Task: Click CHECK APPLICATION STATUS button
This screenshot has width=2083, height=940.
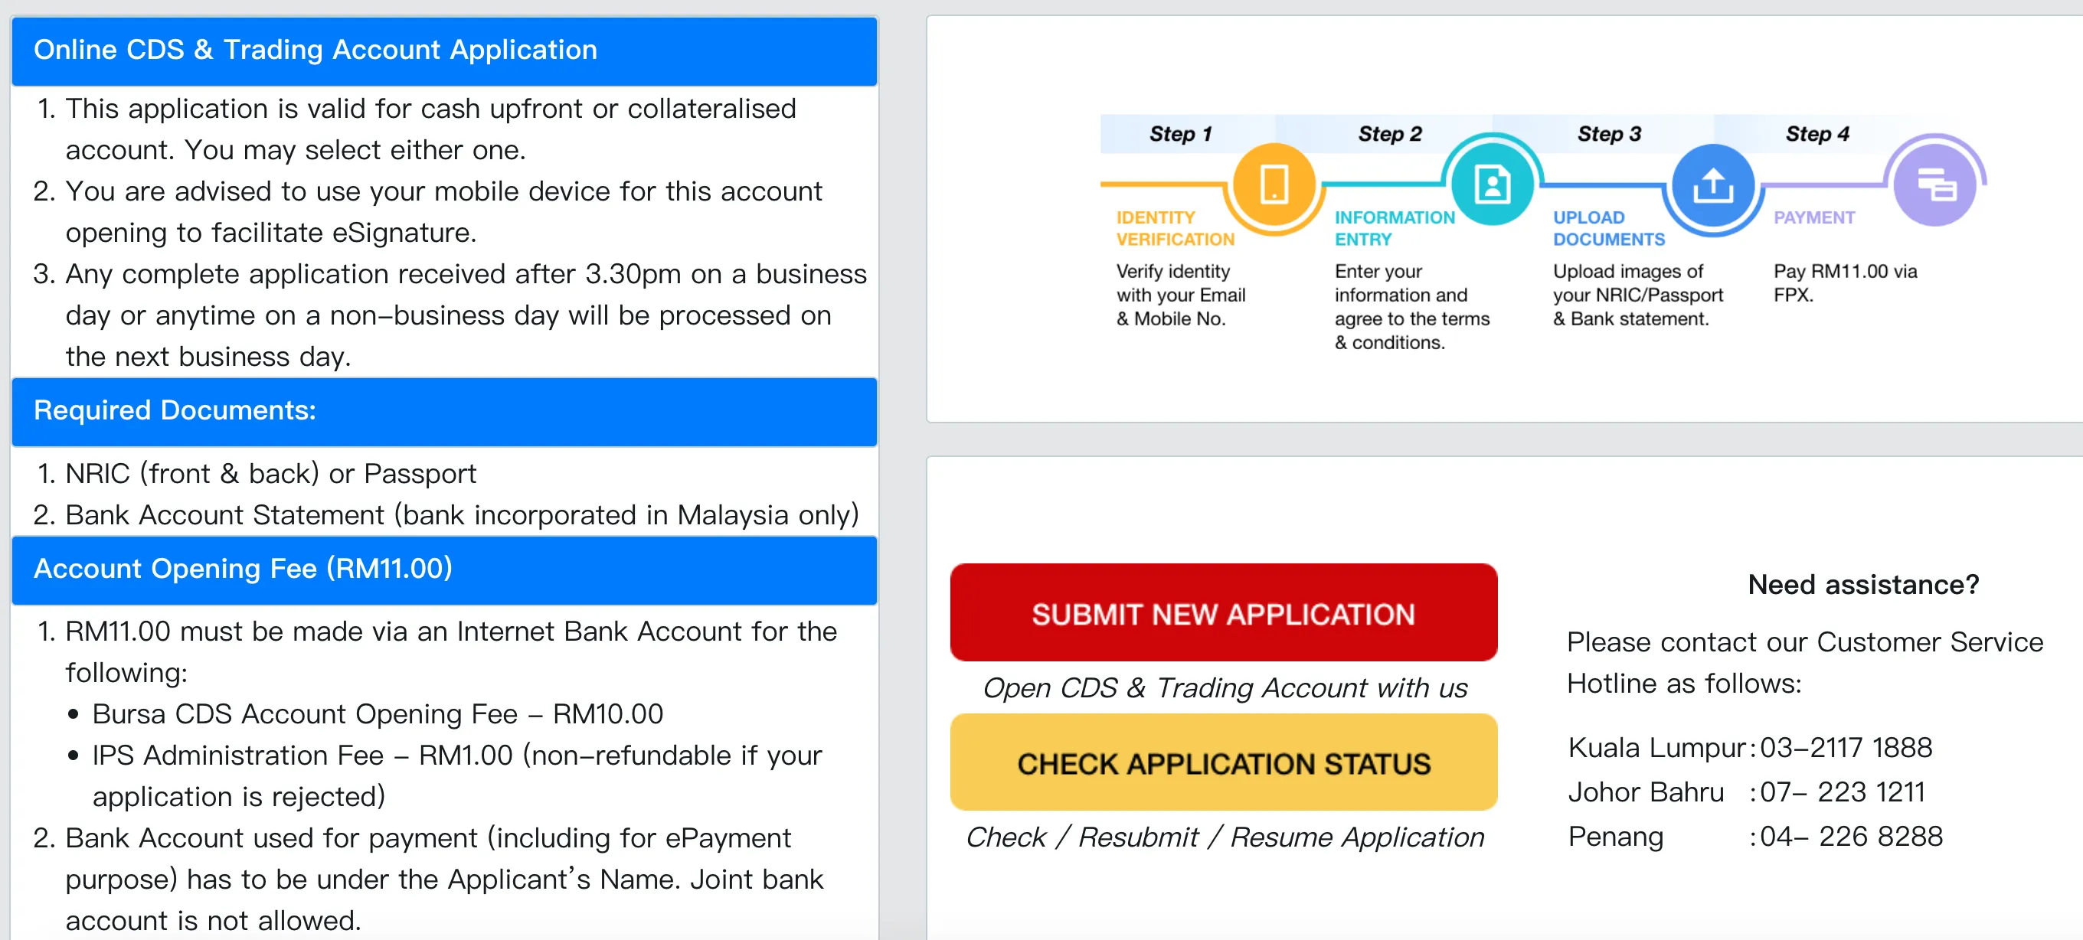Action: click(x=1224, y=762)
